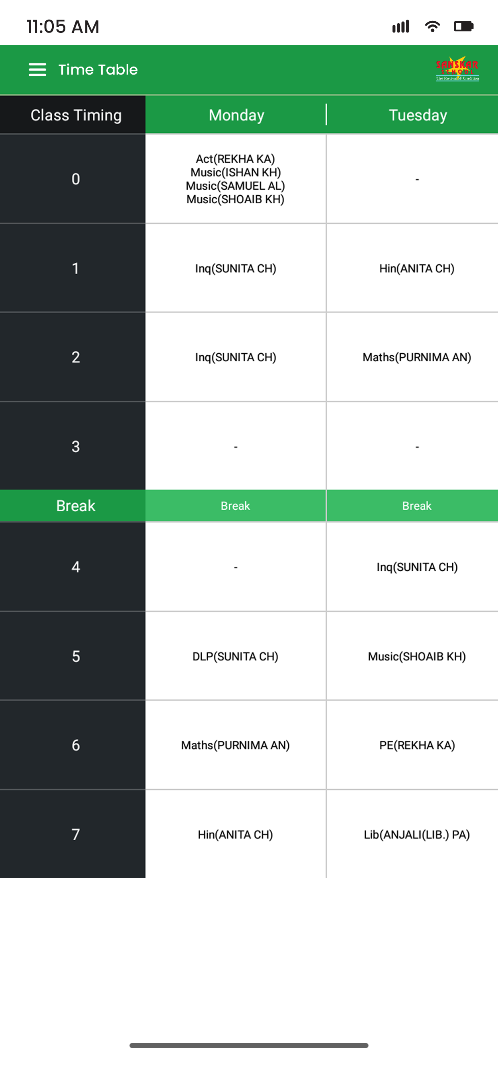The height and width of the screenshot is (1078, 498).
Task: Tap the Wi-Fi status icon
Action: pyautogui.click(x=432, y=26)
